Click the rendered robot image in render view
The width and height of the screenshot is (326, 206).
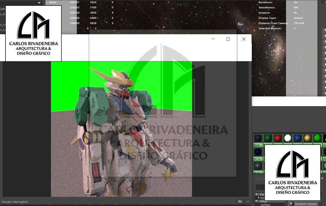[121, 129]
